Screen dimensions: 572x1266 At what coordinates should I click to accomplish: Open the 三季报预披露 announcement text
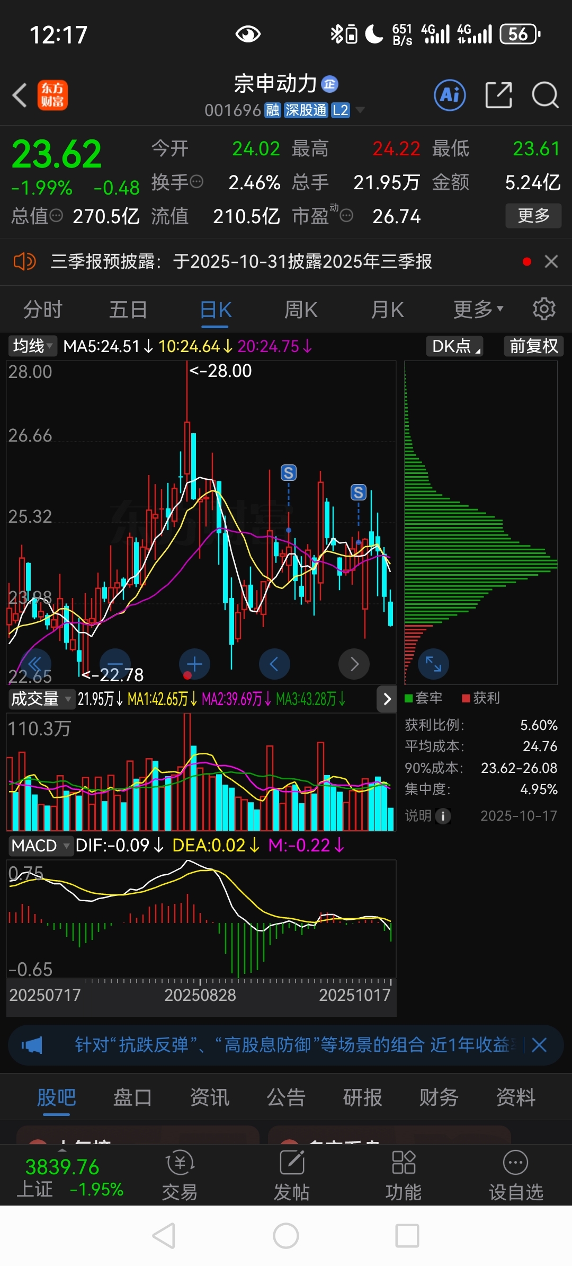[241, 261]
